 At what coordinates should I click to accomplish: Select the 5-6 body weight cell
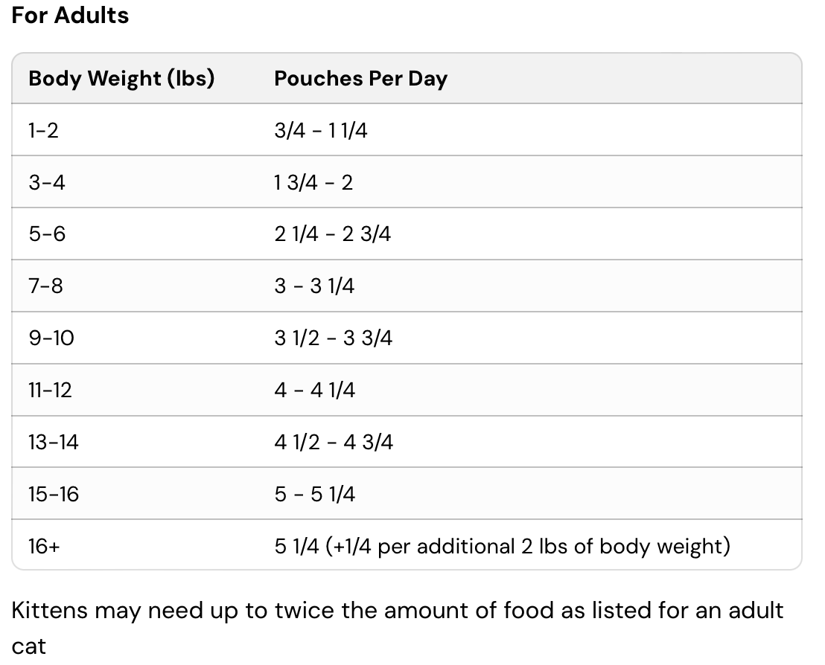47,234
